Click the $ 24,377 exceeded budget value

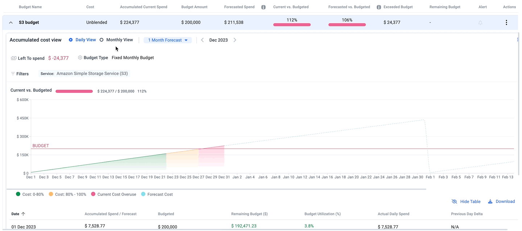(x=392, y=22)
